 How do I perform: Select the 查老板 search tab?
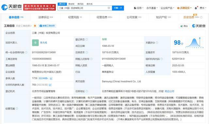[72, 4]
